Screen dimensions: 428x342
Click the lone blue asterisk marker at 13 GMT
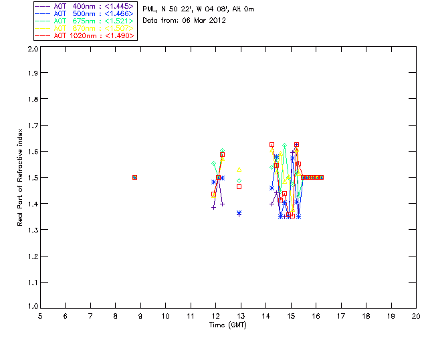click(x=239, y=212)
